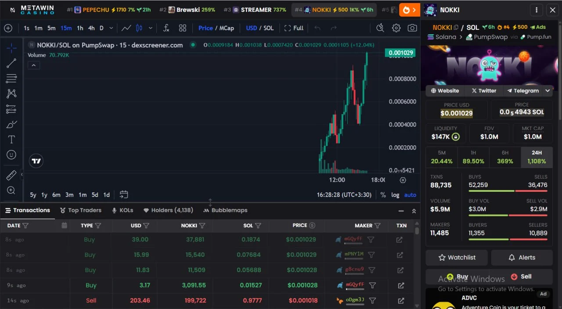Take a chart snapshot with camera icon
The width and height of the screenshot is (562, 309).
pyautogui.click(x=412, y=28)
